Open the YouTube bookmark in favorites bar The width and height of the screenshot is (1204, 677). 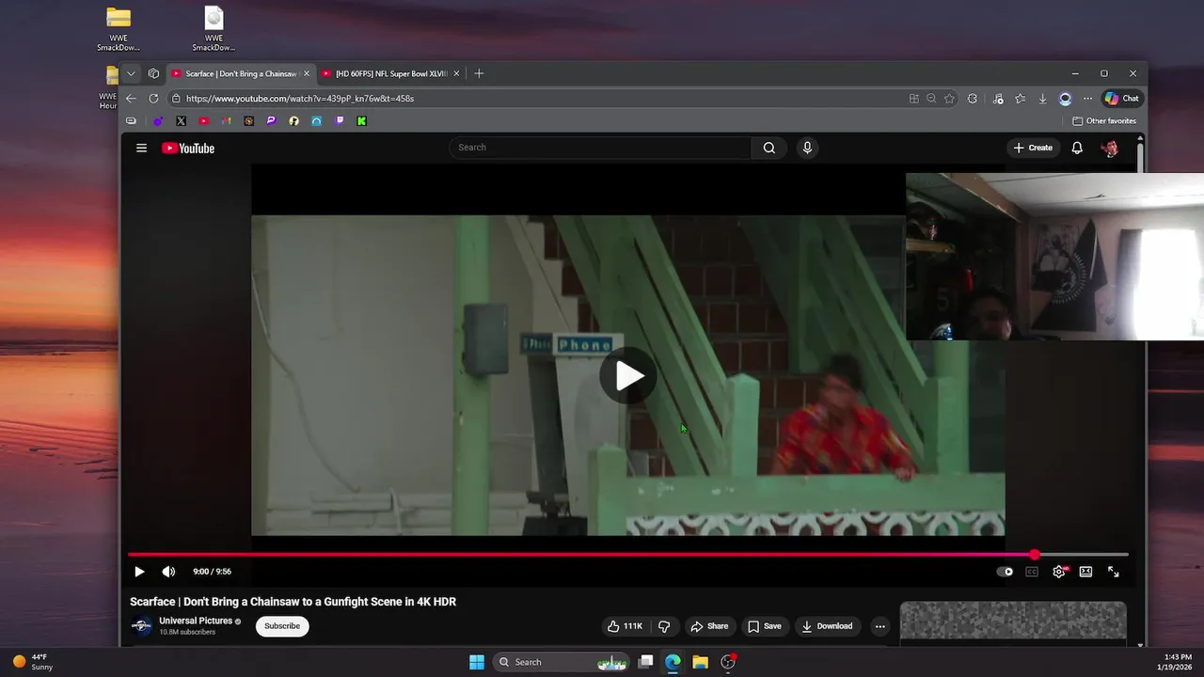pyautogui.click(x=204, y=121)
